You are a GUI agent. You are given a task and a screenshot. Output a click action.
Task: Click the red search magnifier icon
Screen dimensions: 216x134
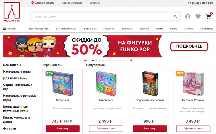click(176, 17)
